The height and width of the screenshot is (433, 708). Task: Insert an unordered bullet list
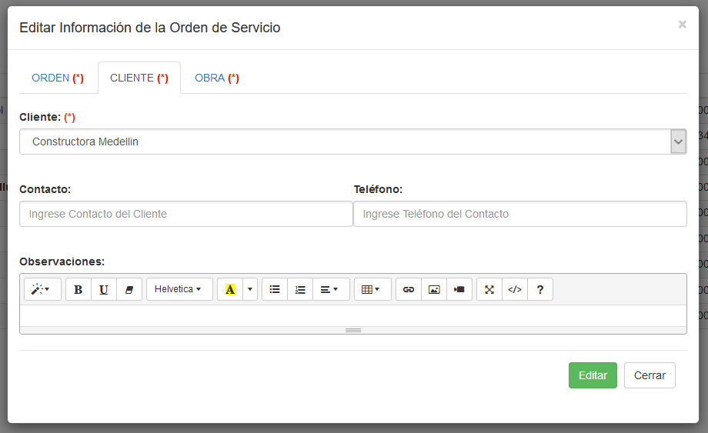tap(275, 290)
